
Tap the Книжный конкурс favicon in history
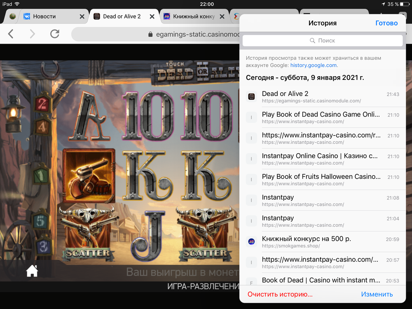251,241
